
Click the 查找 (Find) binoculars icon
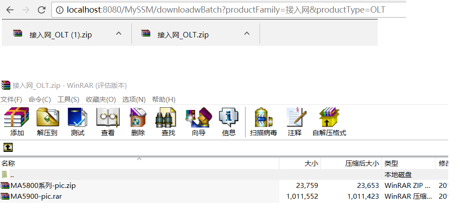click(166, 117)
